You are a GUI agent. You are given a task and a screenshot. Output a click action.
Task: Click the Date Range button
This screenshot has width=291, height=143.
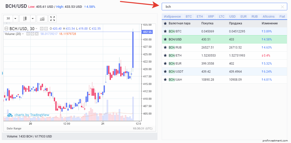(14, 128)
